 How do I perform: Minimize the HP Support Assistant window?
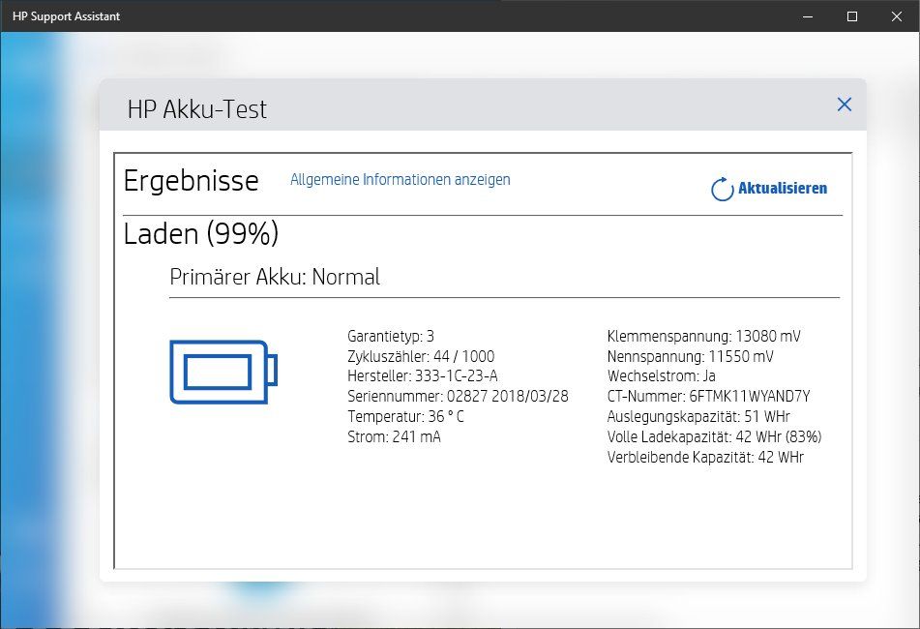pos(808,16)
